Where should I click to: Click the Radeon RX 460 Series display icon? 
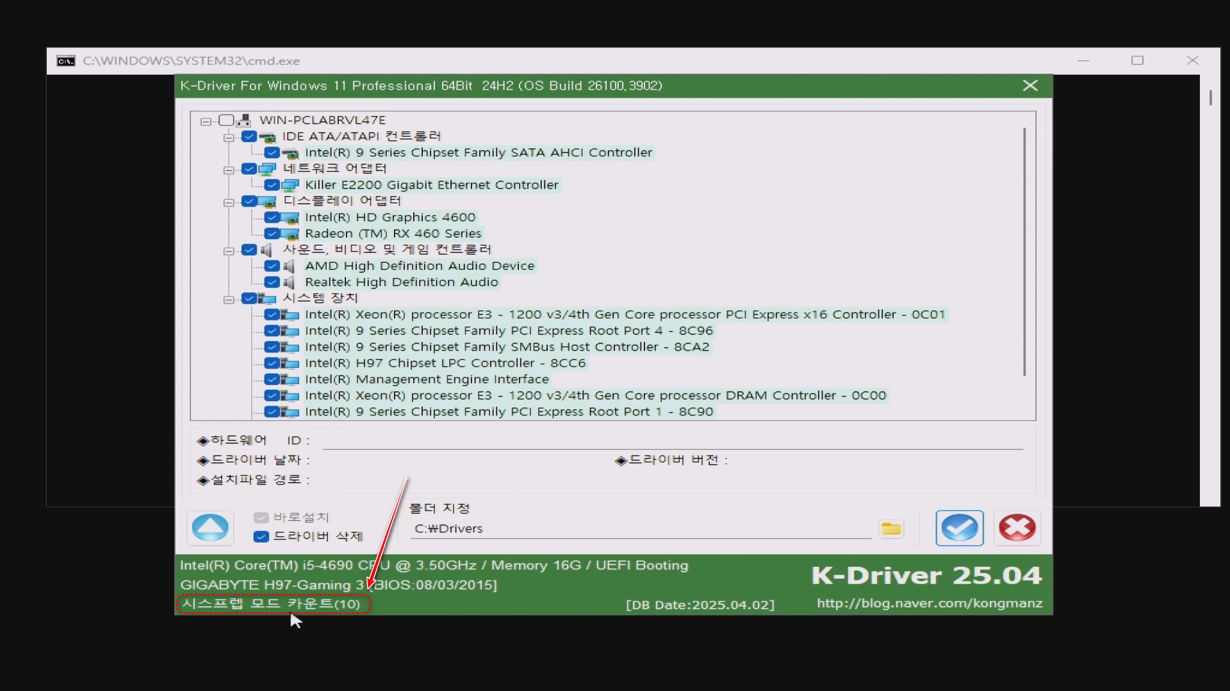[x=290, y=234]
